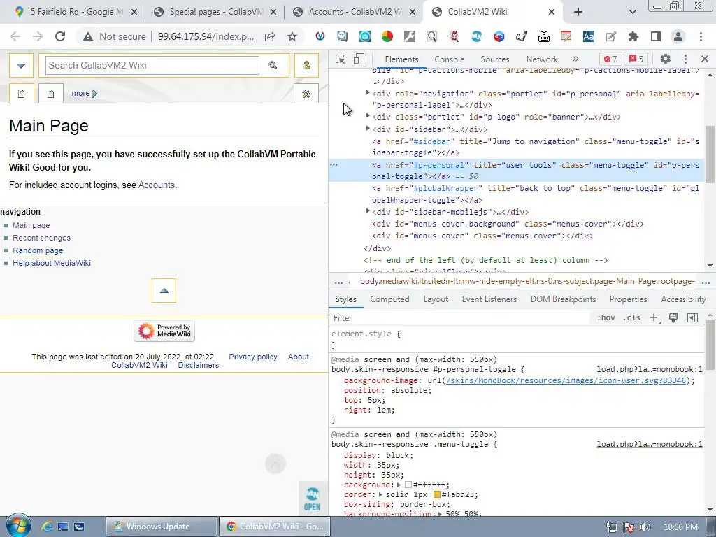Click the second wiki discussion tab icon
The height and width of the screenshot is (537, 716).
tap(50, 94)
